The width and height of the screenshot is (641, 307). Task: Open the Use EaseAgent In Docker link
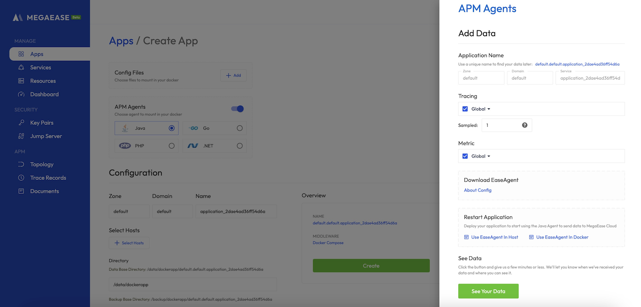tap(559, 237)
